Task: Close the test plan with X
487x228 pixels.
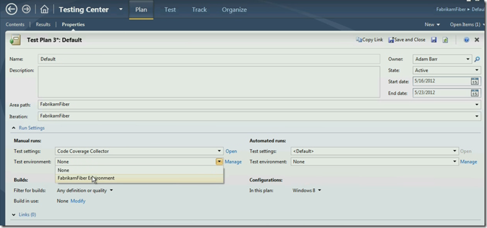Action: [x=477, y=40]
